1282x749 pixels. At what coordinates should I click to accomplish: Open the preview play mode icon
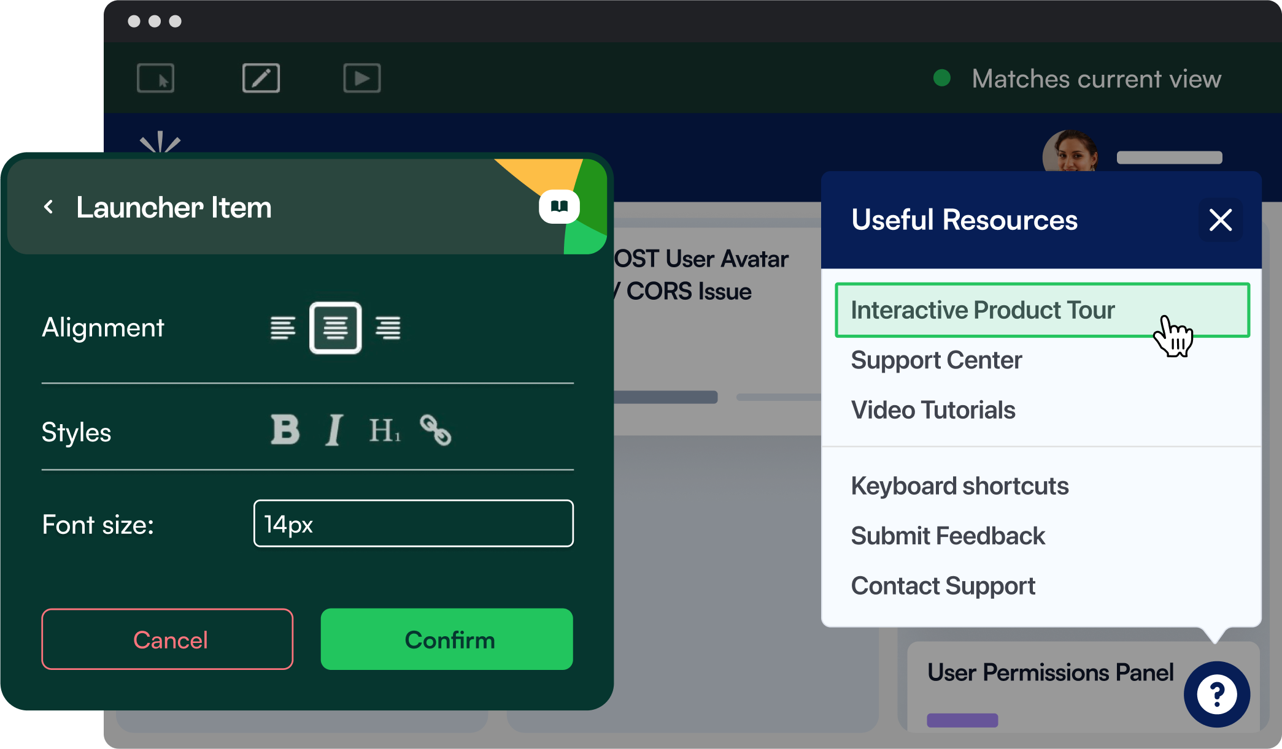pos(361,78)
